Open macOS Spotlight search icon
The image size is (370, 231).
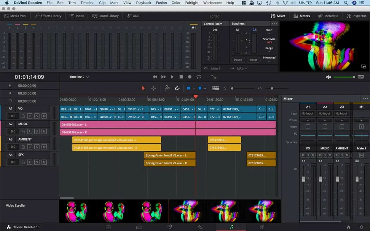(346, 3)
